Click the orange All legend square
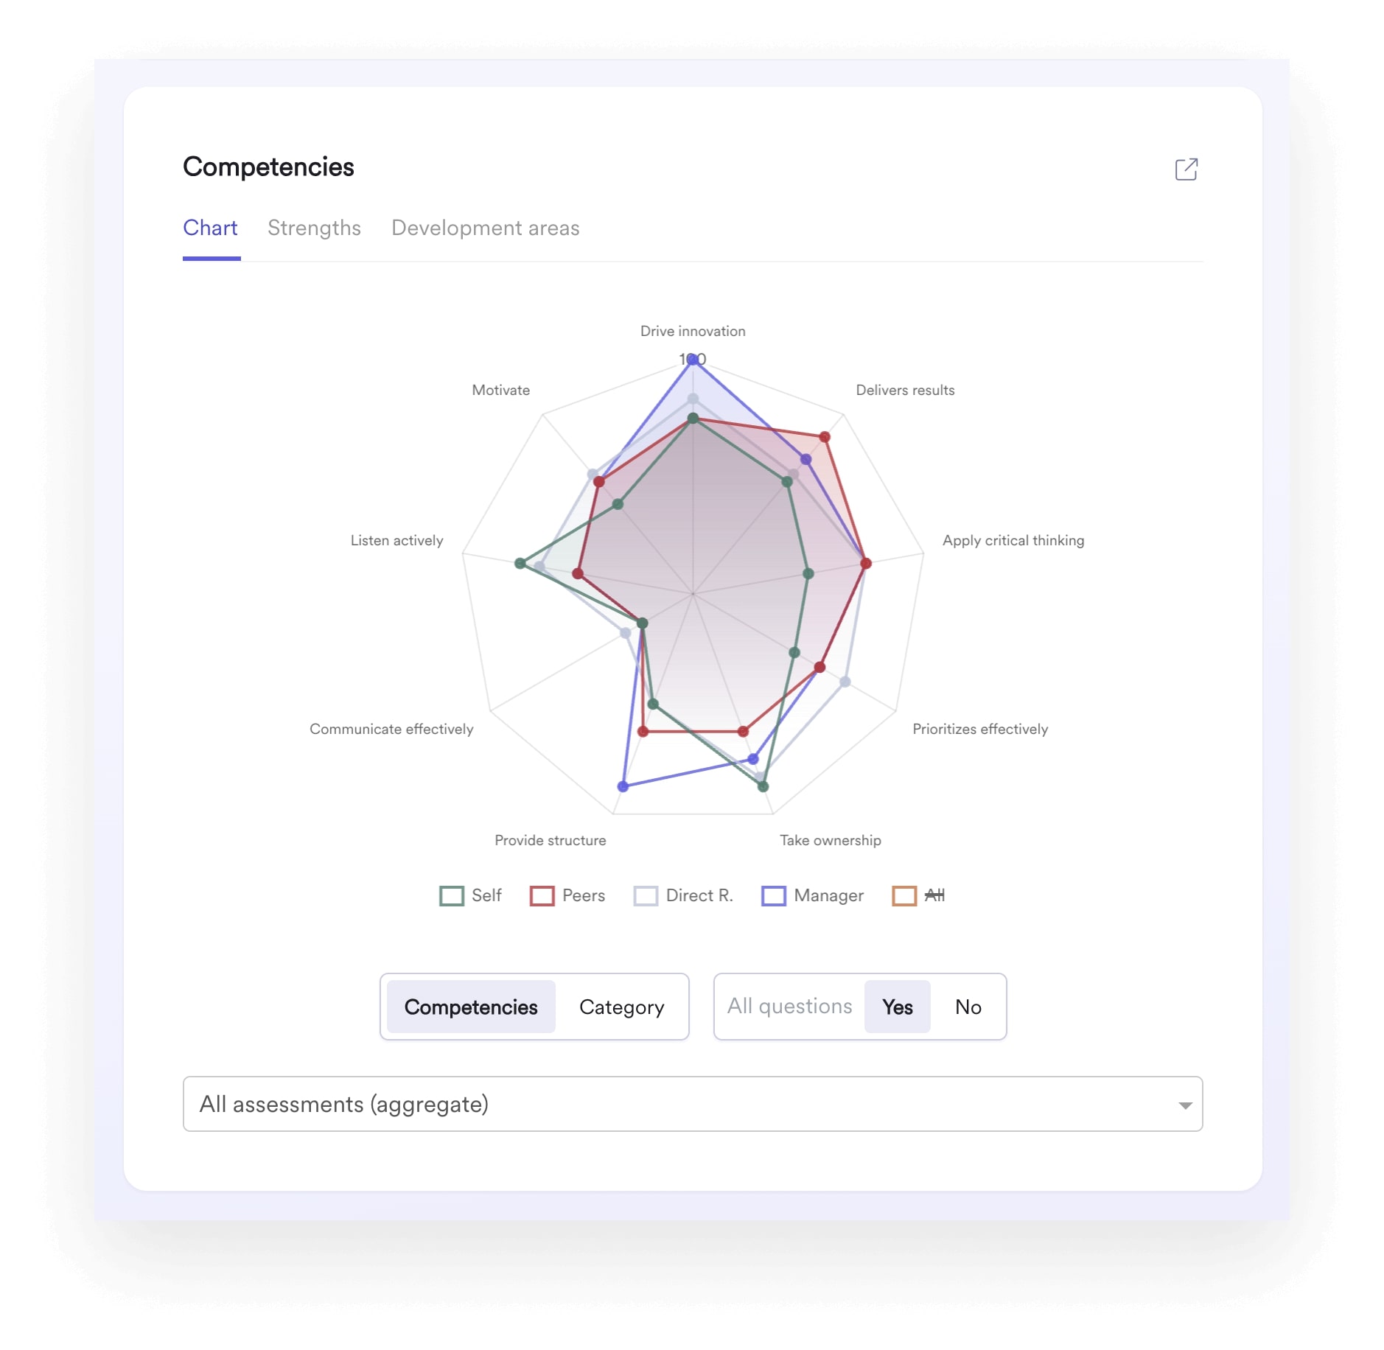1384x1350 pixels. pyautogui.click(x=903, y=895)
